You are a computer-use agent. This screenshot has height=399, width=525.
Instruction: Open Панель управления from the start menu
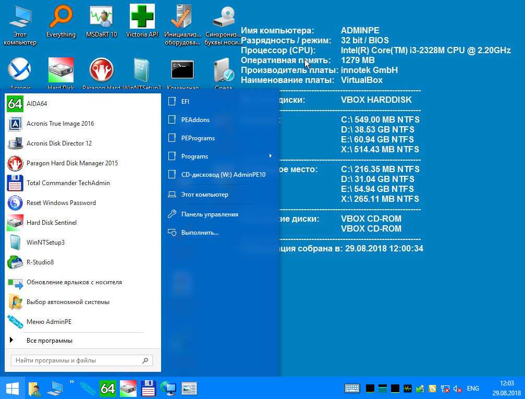(209, 214)
